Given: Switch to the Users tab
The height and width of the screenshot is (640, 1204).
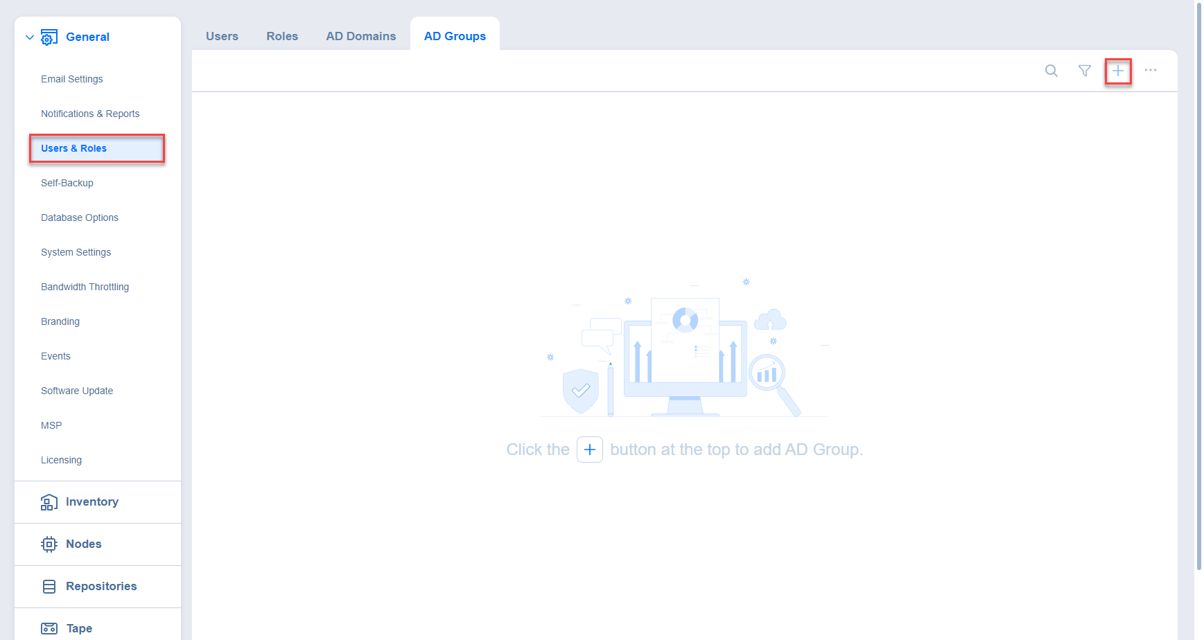Looking at the screenshot, I should click(222, 36).
